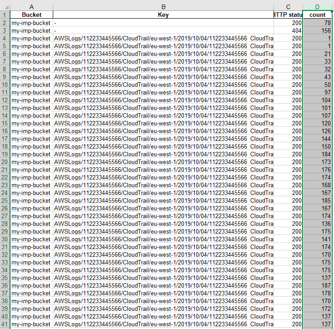Click count cell with value 156
The height and width of the screenshot is (329, 334).
pos(317,30)
